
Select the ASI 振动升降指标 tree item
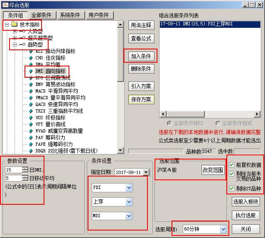(x=55, y=51)
